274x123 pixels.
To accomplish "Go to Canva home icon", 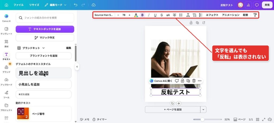I will pyautogui.click(x=6, y=5).
